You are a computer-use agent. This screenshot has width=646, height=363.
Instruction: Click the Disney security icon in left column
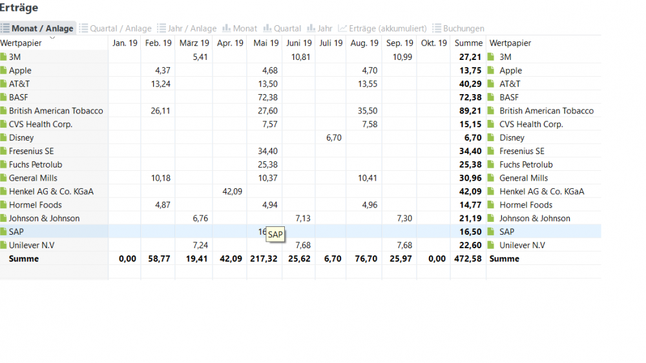pyautogui.click(x=3, y=138)
